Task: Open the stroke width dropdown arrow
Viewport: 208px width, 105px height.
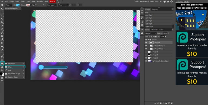Action: tap(36, 5)
